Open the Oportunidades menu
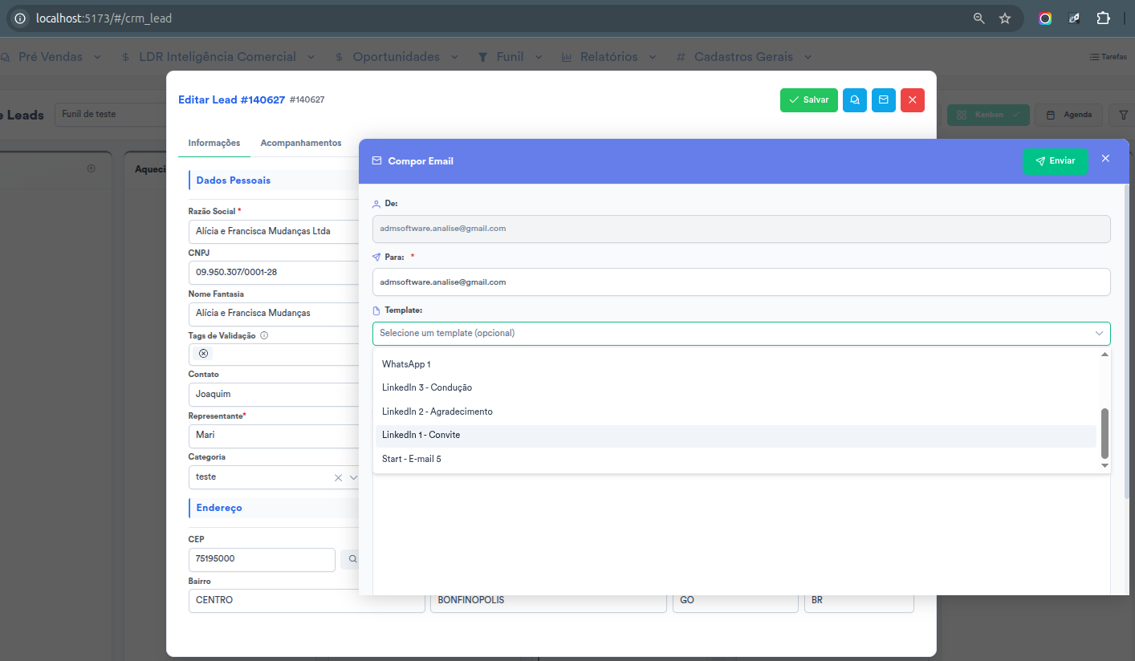The width and height of the screenshot is (1135, 661). point(397,57)
